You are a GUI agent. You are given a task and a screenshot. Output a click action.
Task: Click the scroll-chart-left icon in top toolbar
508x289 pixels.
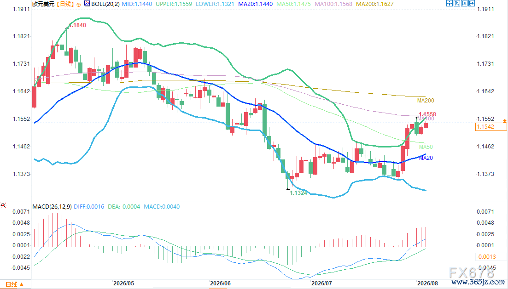coord(457,4)
